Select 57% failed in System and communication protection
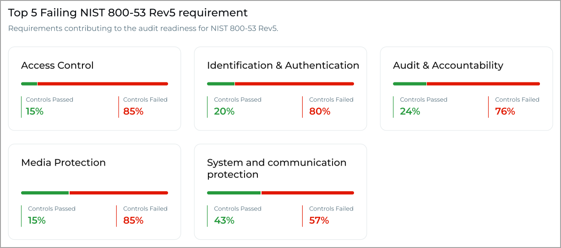The height and width of the screenshot is (248, 561). [x=319, y=220]
